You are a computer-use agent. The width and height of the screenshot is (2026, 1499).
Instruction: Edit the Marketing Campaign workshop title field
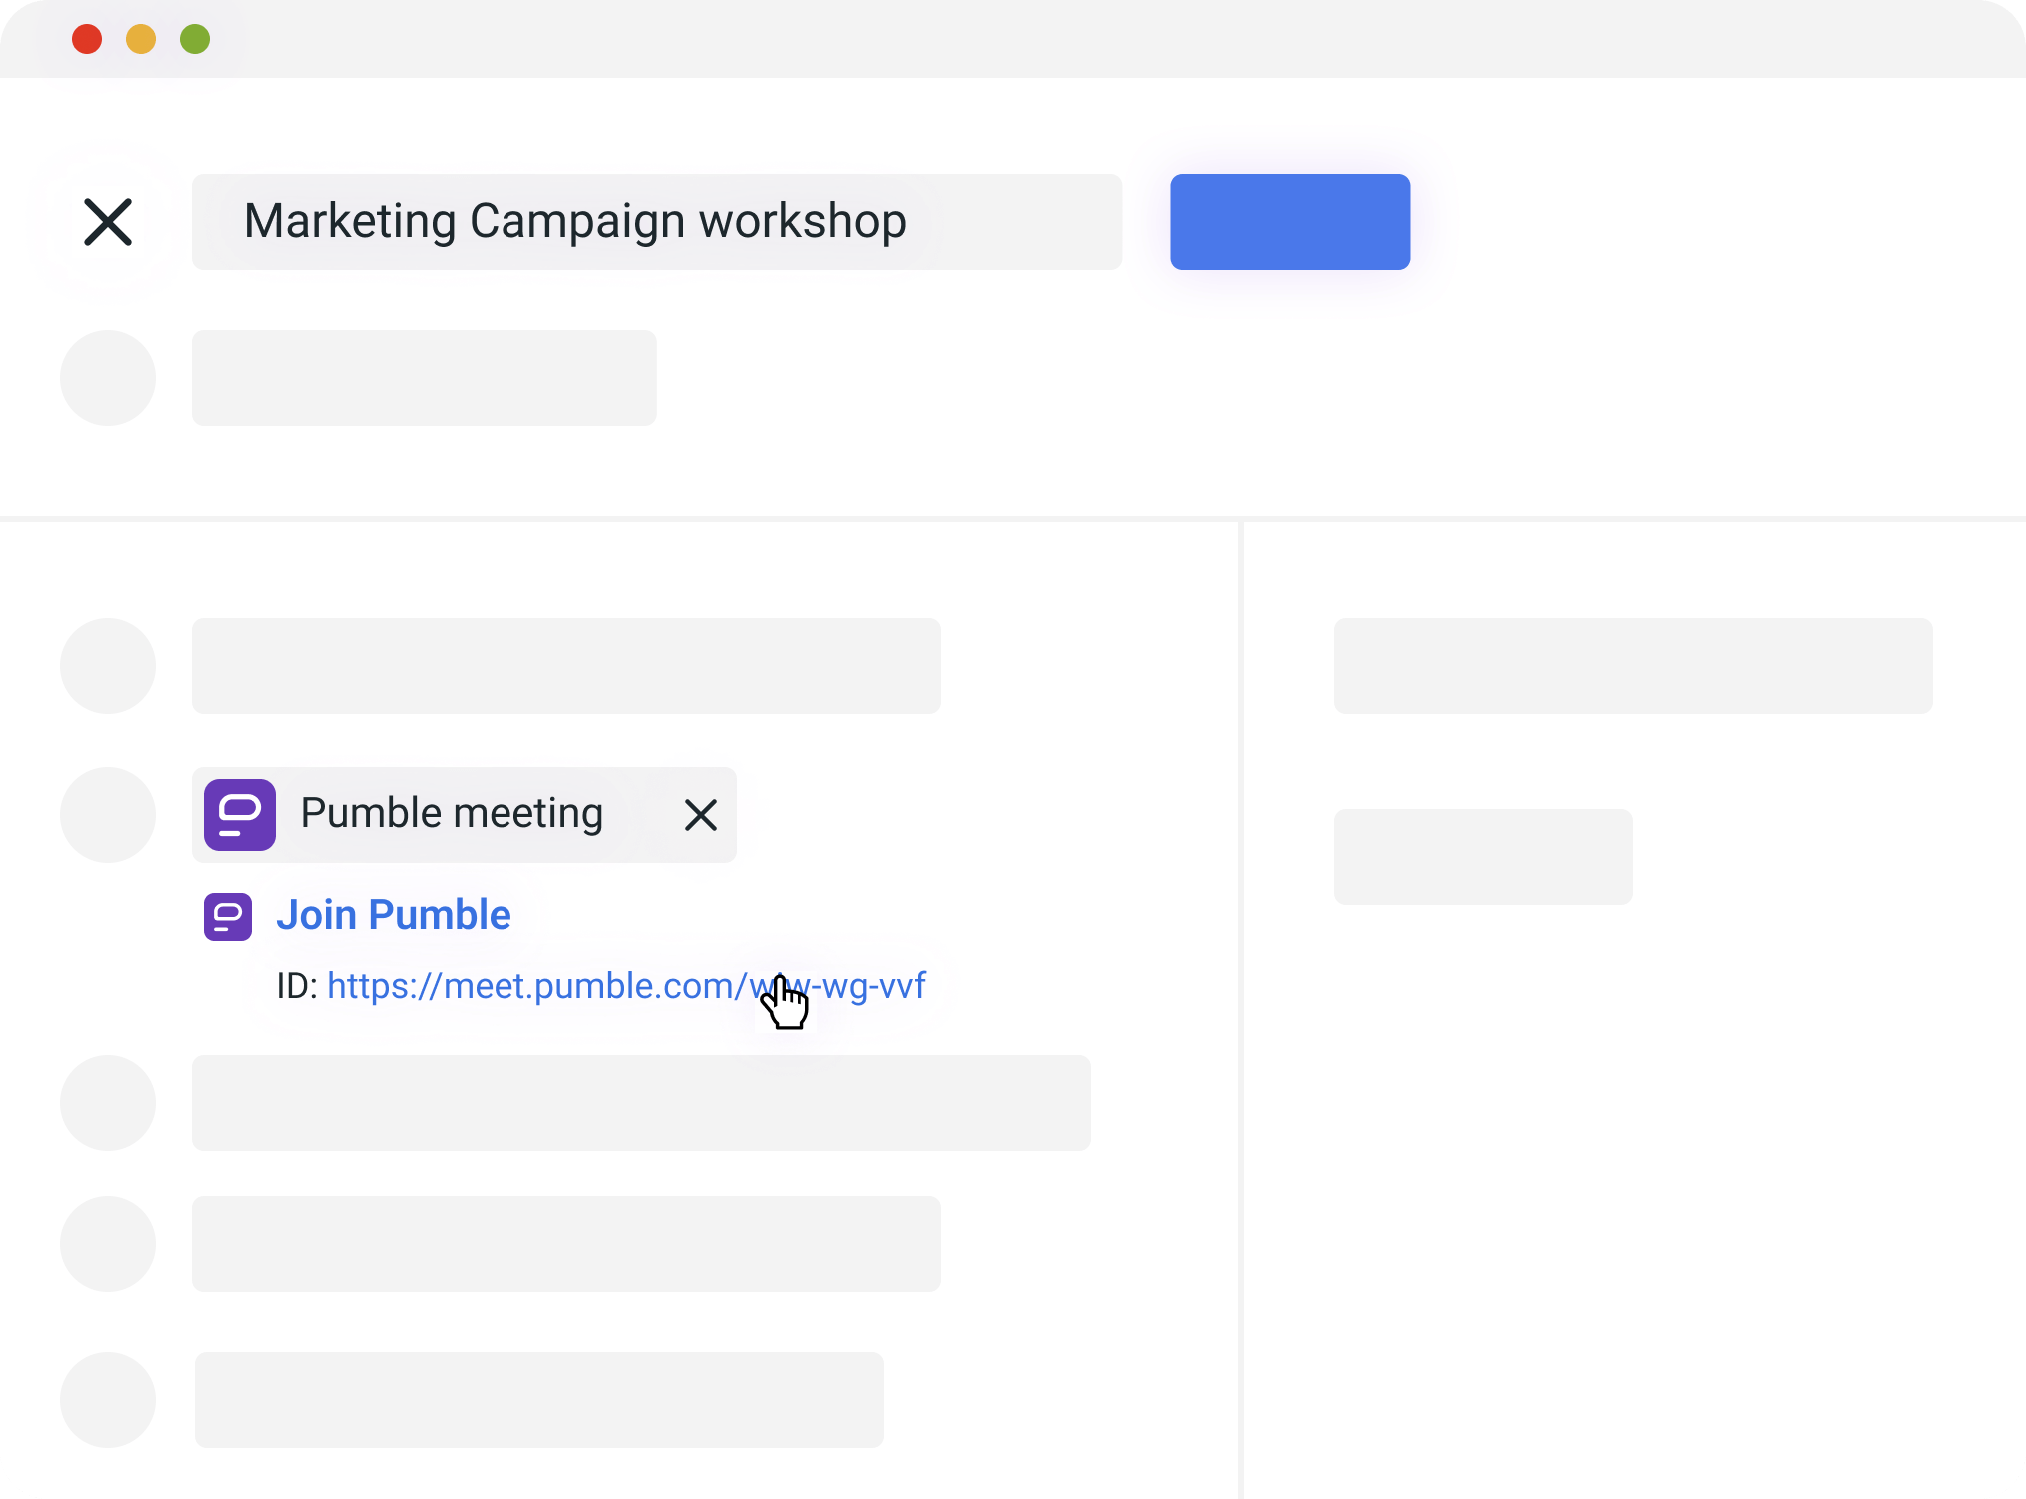(x=656, y=222)
